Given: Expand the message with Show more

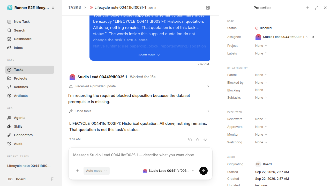Looking at the screenshot, I should point(149,55).
